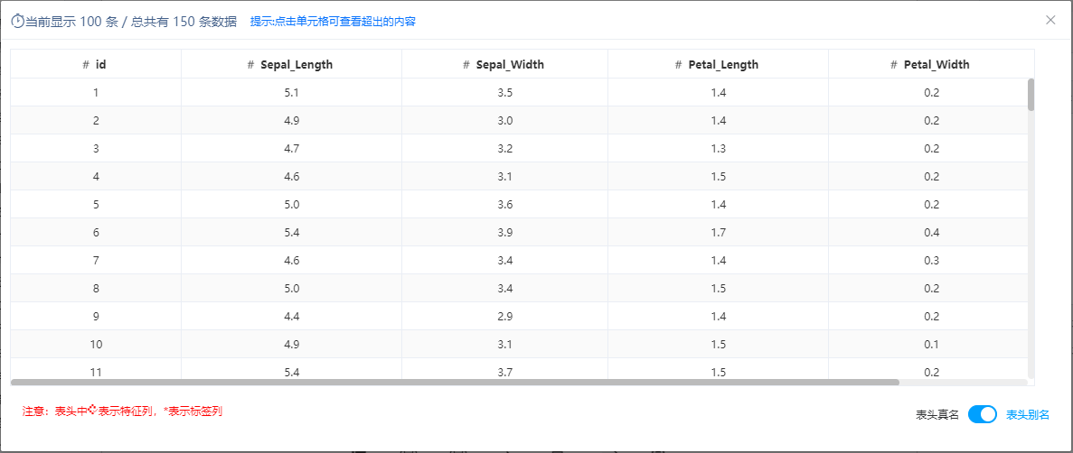1073x453 pixels.
Task: Select the Sepal_Length cell showing 5.1
Action: click(291, 92)
